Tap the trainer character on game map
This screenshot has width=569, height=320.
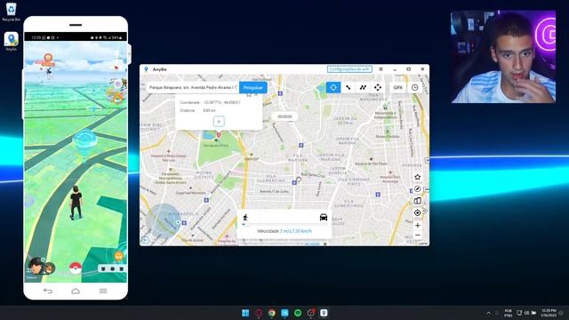(76, 203)
